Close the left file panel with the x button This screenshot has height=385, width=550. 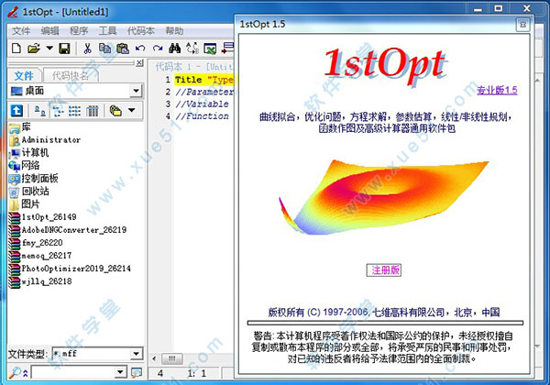click(x=139, y=62)
